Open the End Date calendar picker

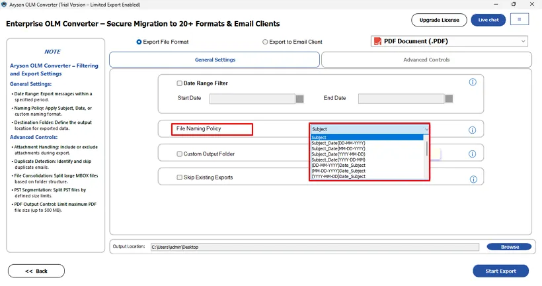(449, 99)
